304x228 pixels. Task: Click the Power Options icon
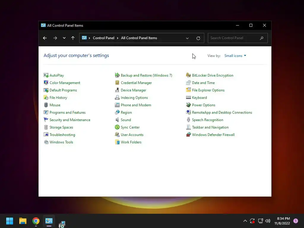188,105
